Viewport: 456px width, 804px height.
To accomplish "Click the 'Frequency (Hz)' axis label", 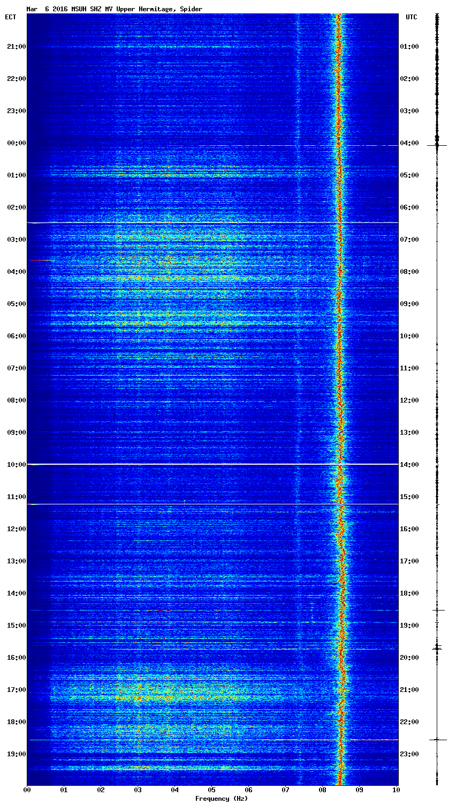I will [x=222, y=799].
